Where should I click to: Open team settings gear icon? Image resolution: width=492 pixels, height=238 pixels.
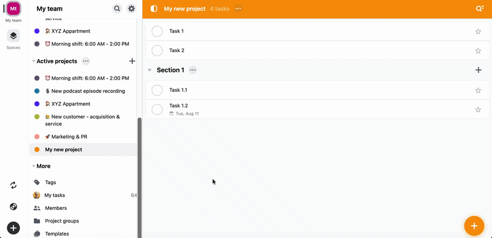click(132, 9)
